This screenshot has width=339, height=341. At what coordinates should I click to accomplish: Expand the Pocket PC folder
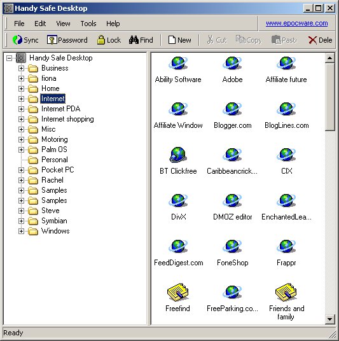(21, 170)
